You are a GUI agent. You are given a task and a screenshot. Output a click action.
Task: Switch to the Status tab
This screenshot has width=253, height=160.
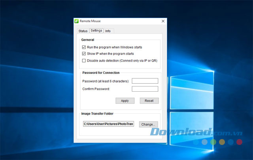coord(83,31)
